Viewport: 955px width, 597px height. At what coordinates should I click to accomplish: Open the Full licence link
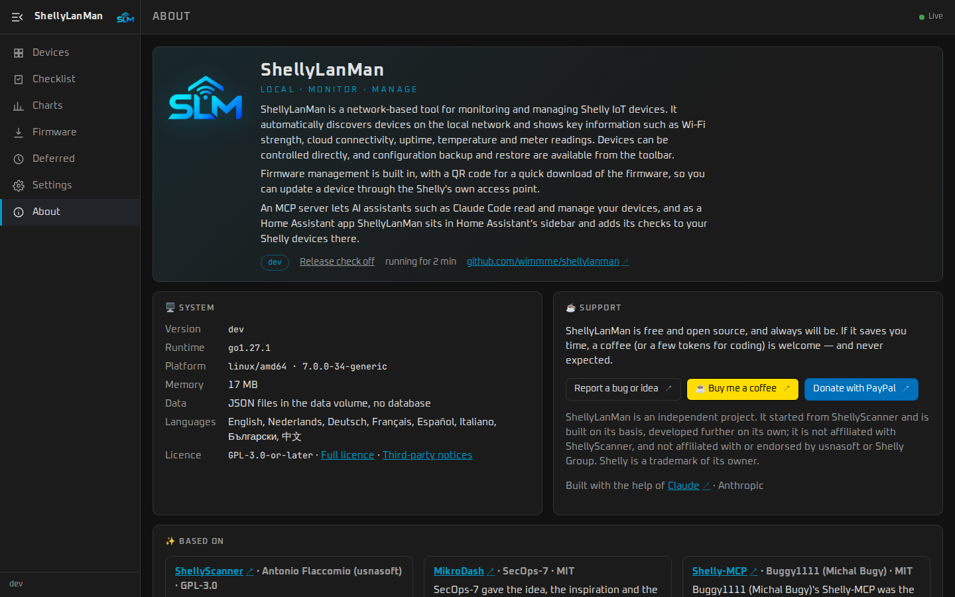tap(348, 455)
